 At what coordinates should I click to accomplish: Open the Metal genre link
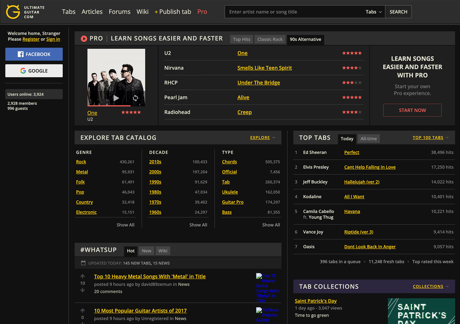tap(82, 172)
